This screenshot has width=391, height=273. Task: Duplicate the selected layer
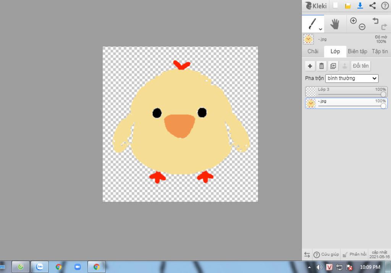(x=333, y=66)
